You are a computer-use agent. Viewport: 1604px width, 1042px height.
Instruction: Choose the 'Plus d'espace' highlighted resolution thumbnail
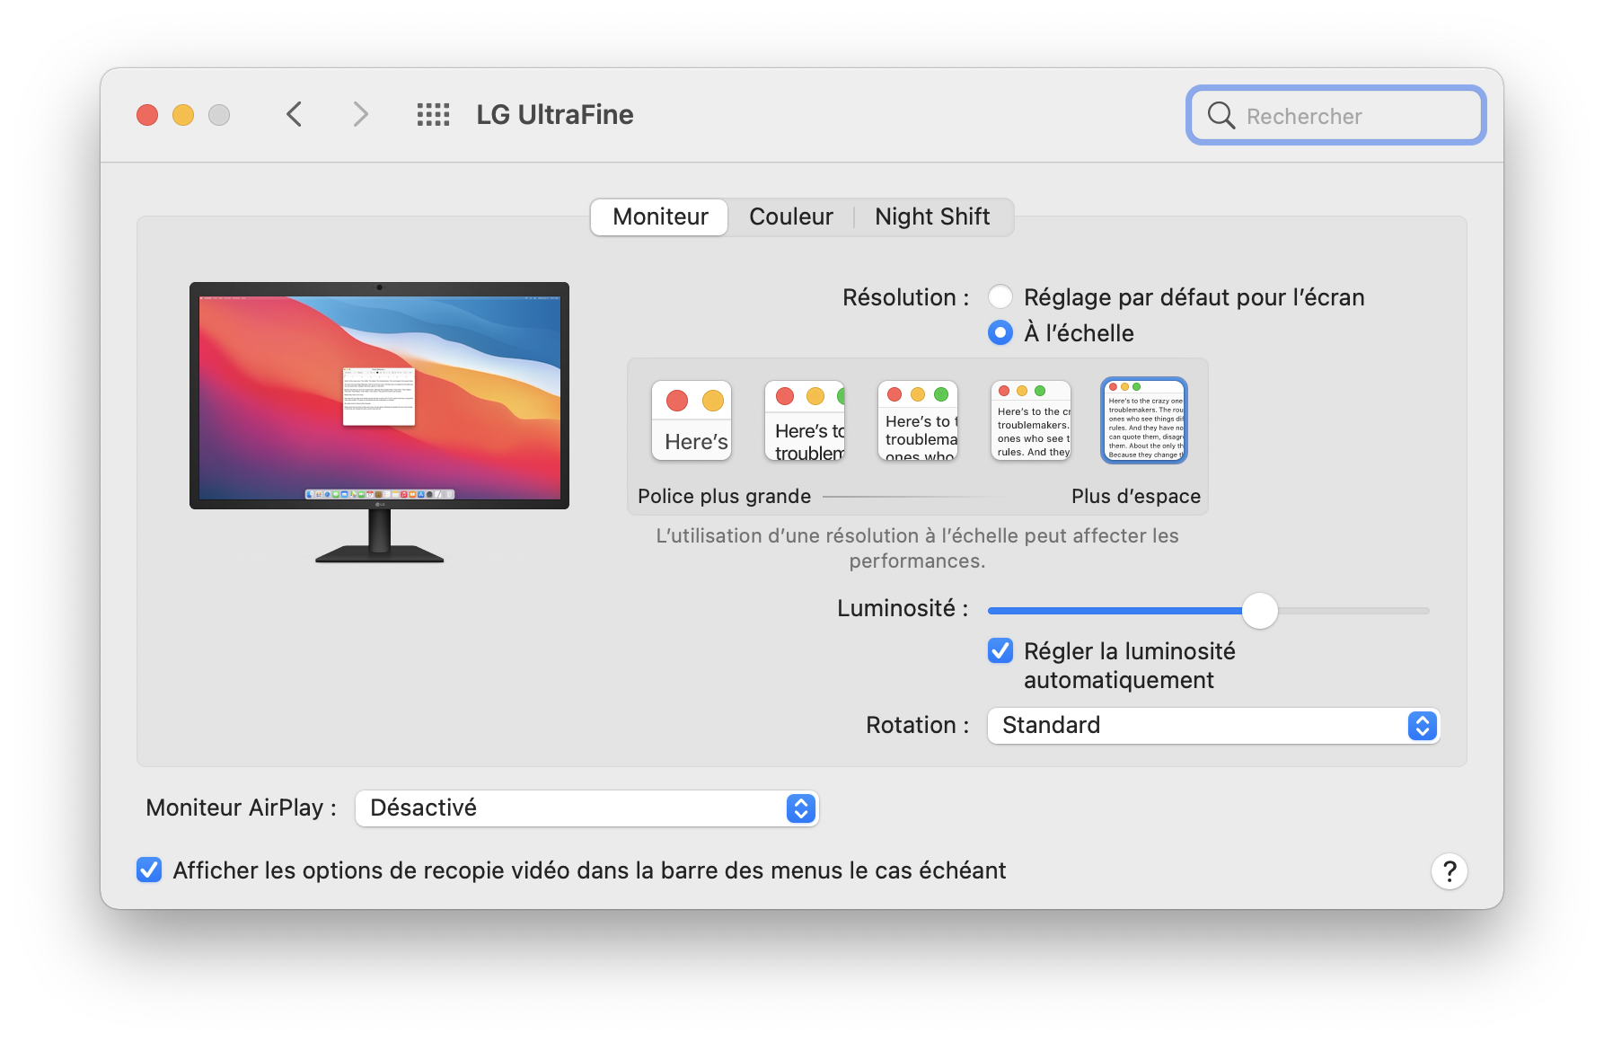click(1144, 420)
